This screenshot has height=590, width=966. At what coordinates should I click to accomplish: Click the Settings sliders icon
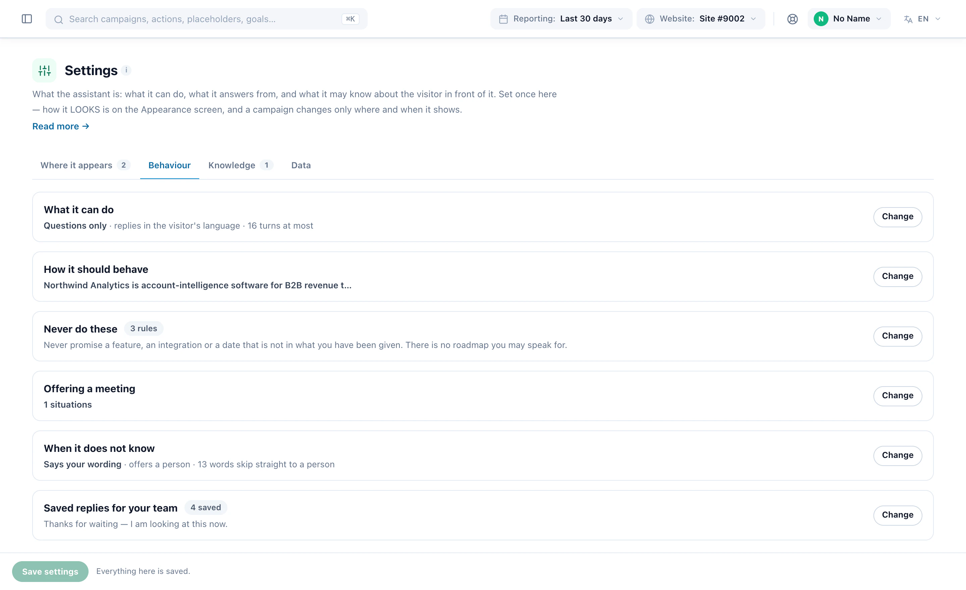point(44,70)
